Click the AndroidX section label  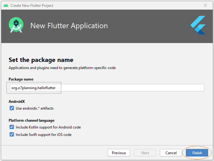[17, 102]
